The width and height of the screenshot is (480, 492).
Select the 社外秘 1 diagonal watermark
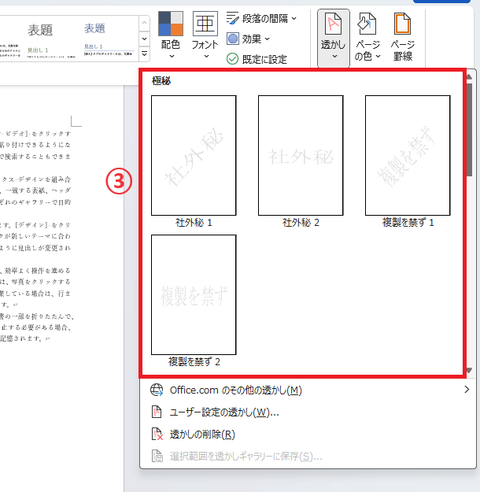194,161
